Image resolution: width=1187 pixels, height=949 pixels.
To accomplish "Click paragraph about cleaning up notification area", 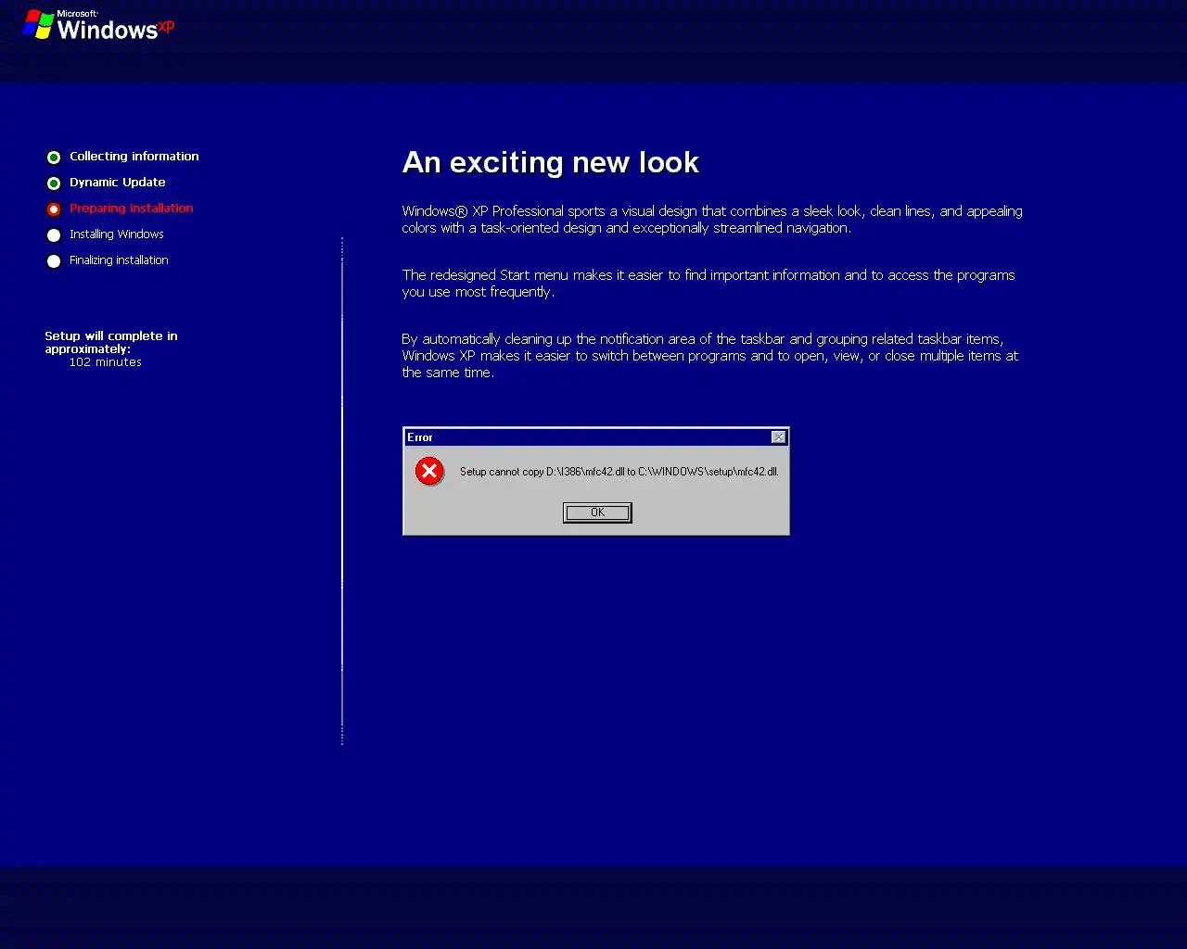I will (710, 356).
